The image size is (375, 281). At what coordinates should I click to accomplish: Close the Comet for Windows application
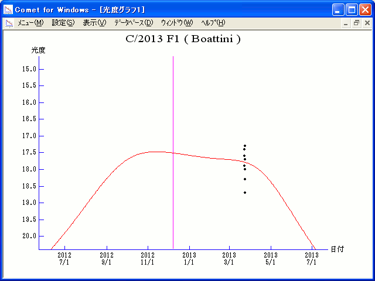click(366, 10)
